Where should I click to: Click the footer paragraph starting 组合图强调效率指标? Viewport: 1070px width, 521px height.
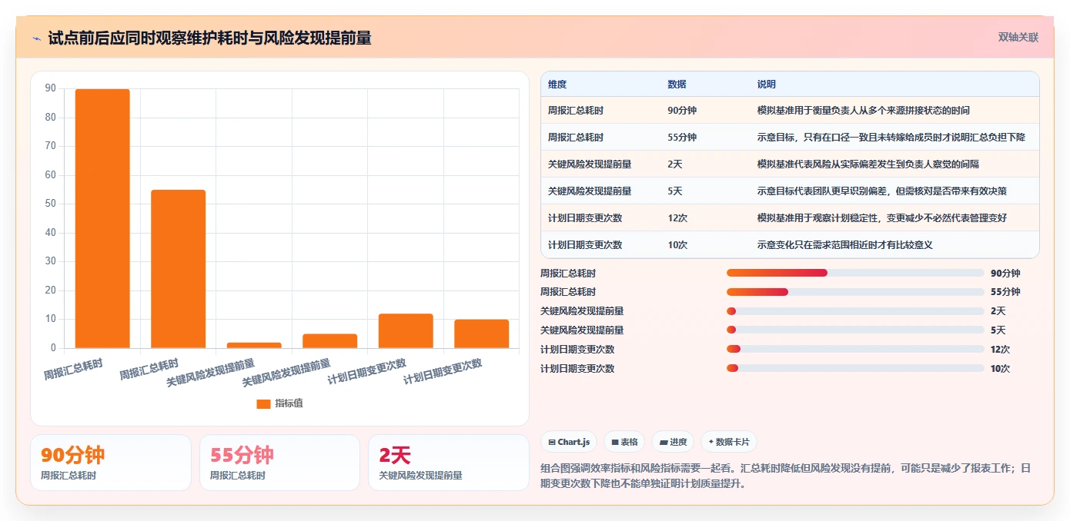[x=786, y=476]
